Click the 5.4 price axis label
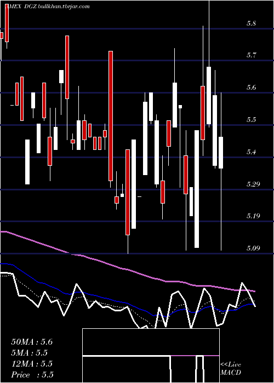This screenshot has width=274, height=383. tap(251, 152)
